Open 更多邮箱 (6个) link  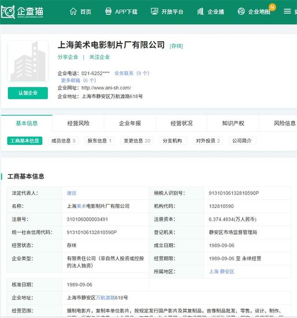tap(78, 80)
